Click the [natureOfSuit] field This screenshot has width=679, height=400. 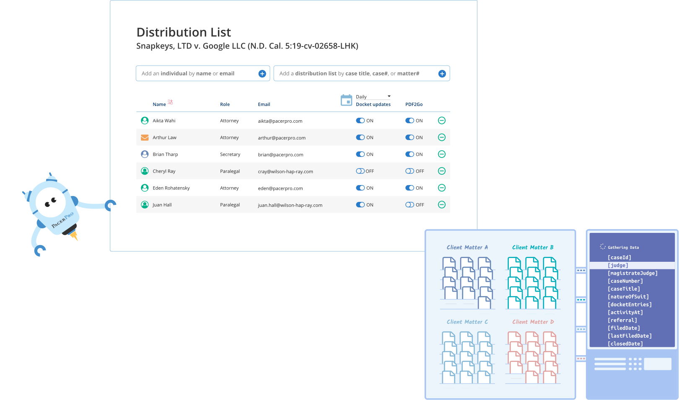[x=628, y=297]
